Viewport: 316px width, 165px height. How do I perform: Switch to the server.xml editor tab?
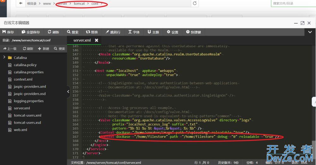pyautogui.click(x=82, y=40)
